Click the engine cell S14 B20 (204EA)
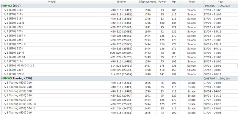Image resolution: width=238 pixels, height=115 pixels. (121, 74)
